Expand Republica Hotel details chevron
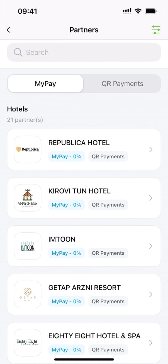This screenshot has height=364, width=168. click(151, 150)
